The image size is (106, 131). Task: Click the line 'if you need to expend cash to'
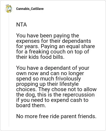(52, 100)
